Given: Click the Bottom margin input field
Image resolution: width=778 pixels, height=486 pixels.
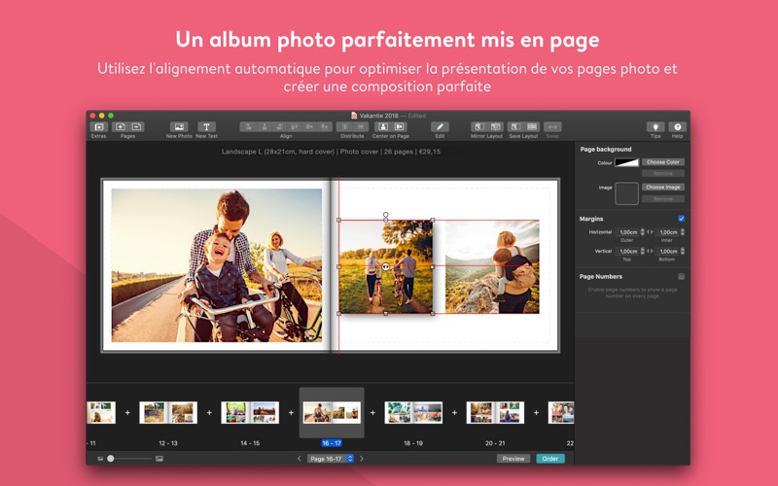Looking at the screenshot, I should coord(668,252).
